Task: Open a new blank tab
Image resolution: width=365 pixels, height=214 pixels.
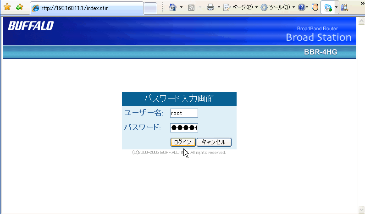Action: [x=150, y=8]
